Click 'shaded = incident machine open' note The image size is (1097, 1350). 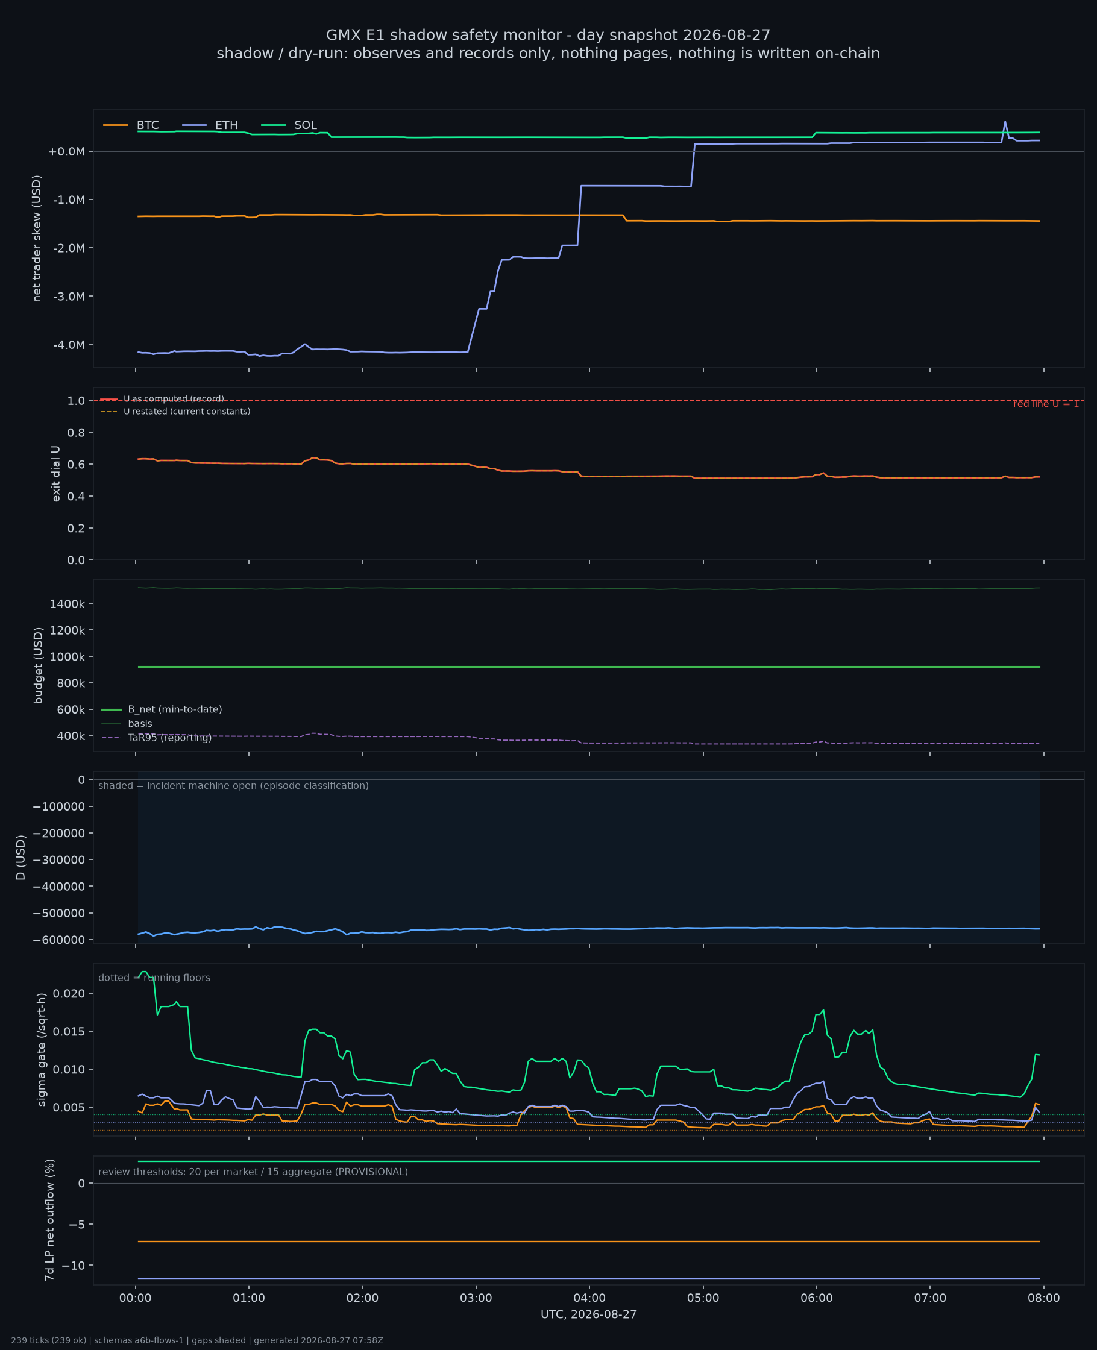point(233,786)
